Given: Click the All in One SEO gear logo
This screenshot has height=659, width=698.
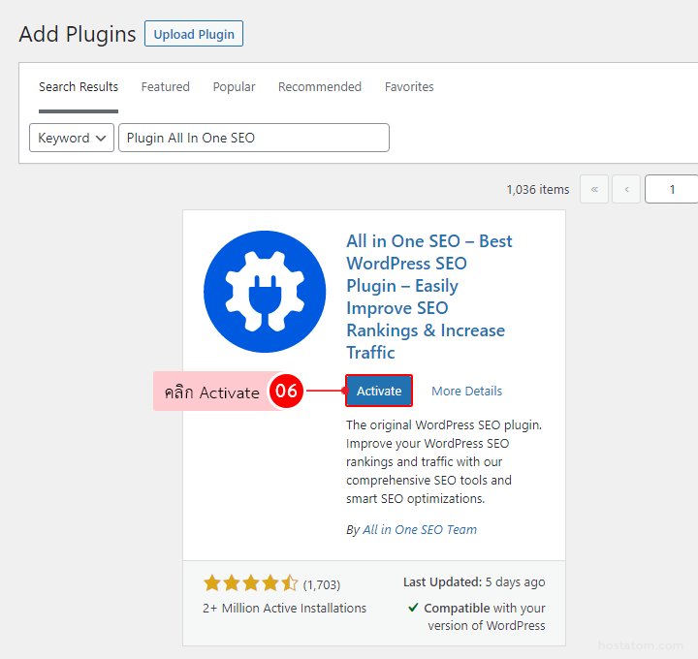Looking at the screenshot, I should pyautogui.click(x=265, y=292).
